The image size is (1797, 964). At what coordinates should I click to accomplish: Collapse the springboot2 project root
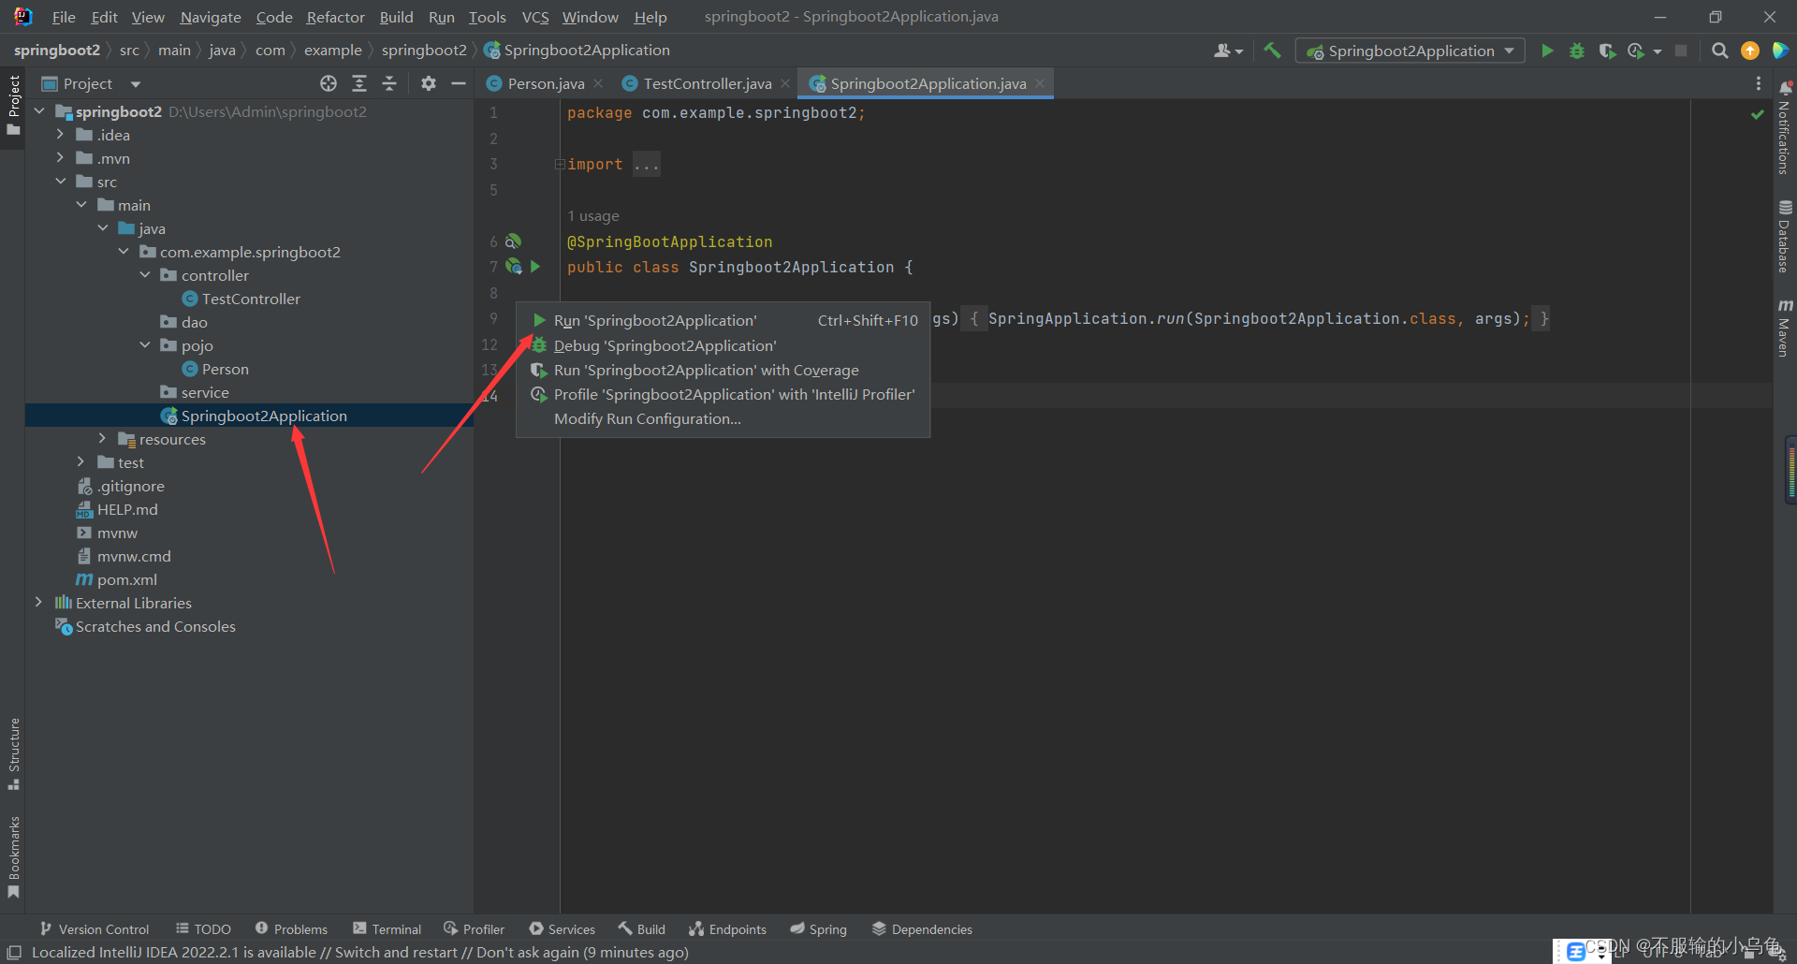click(x=39, y=111)
